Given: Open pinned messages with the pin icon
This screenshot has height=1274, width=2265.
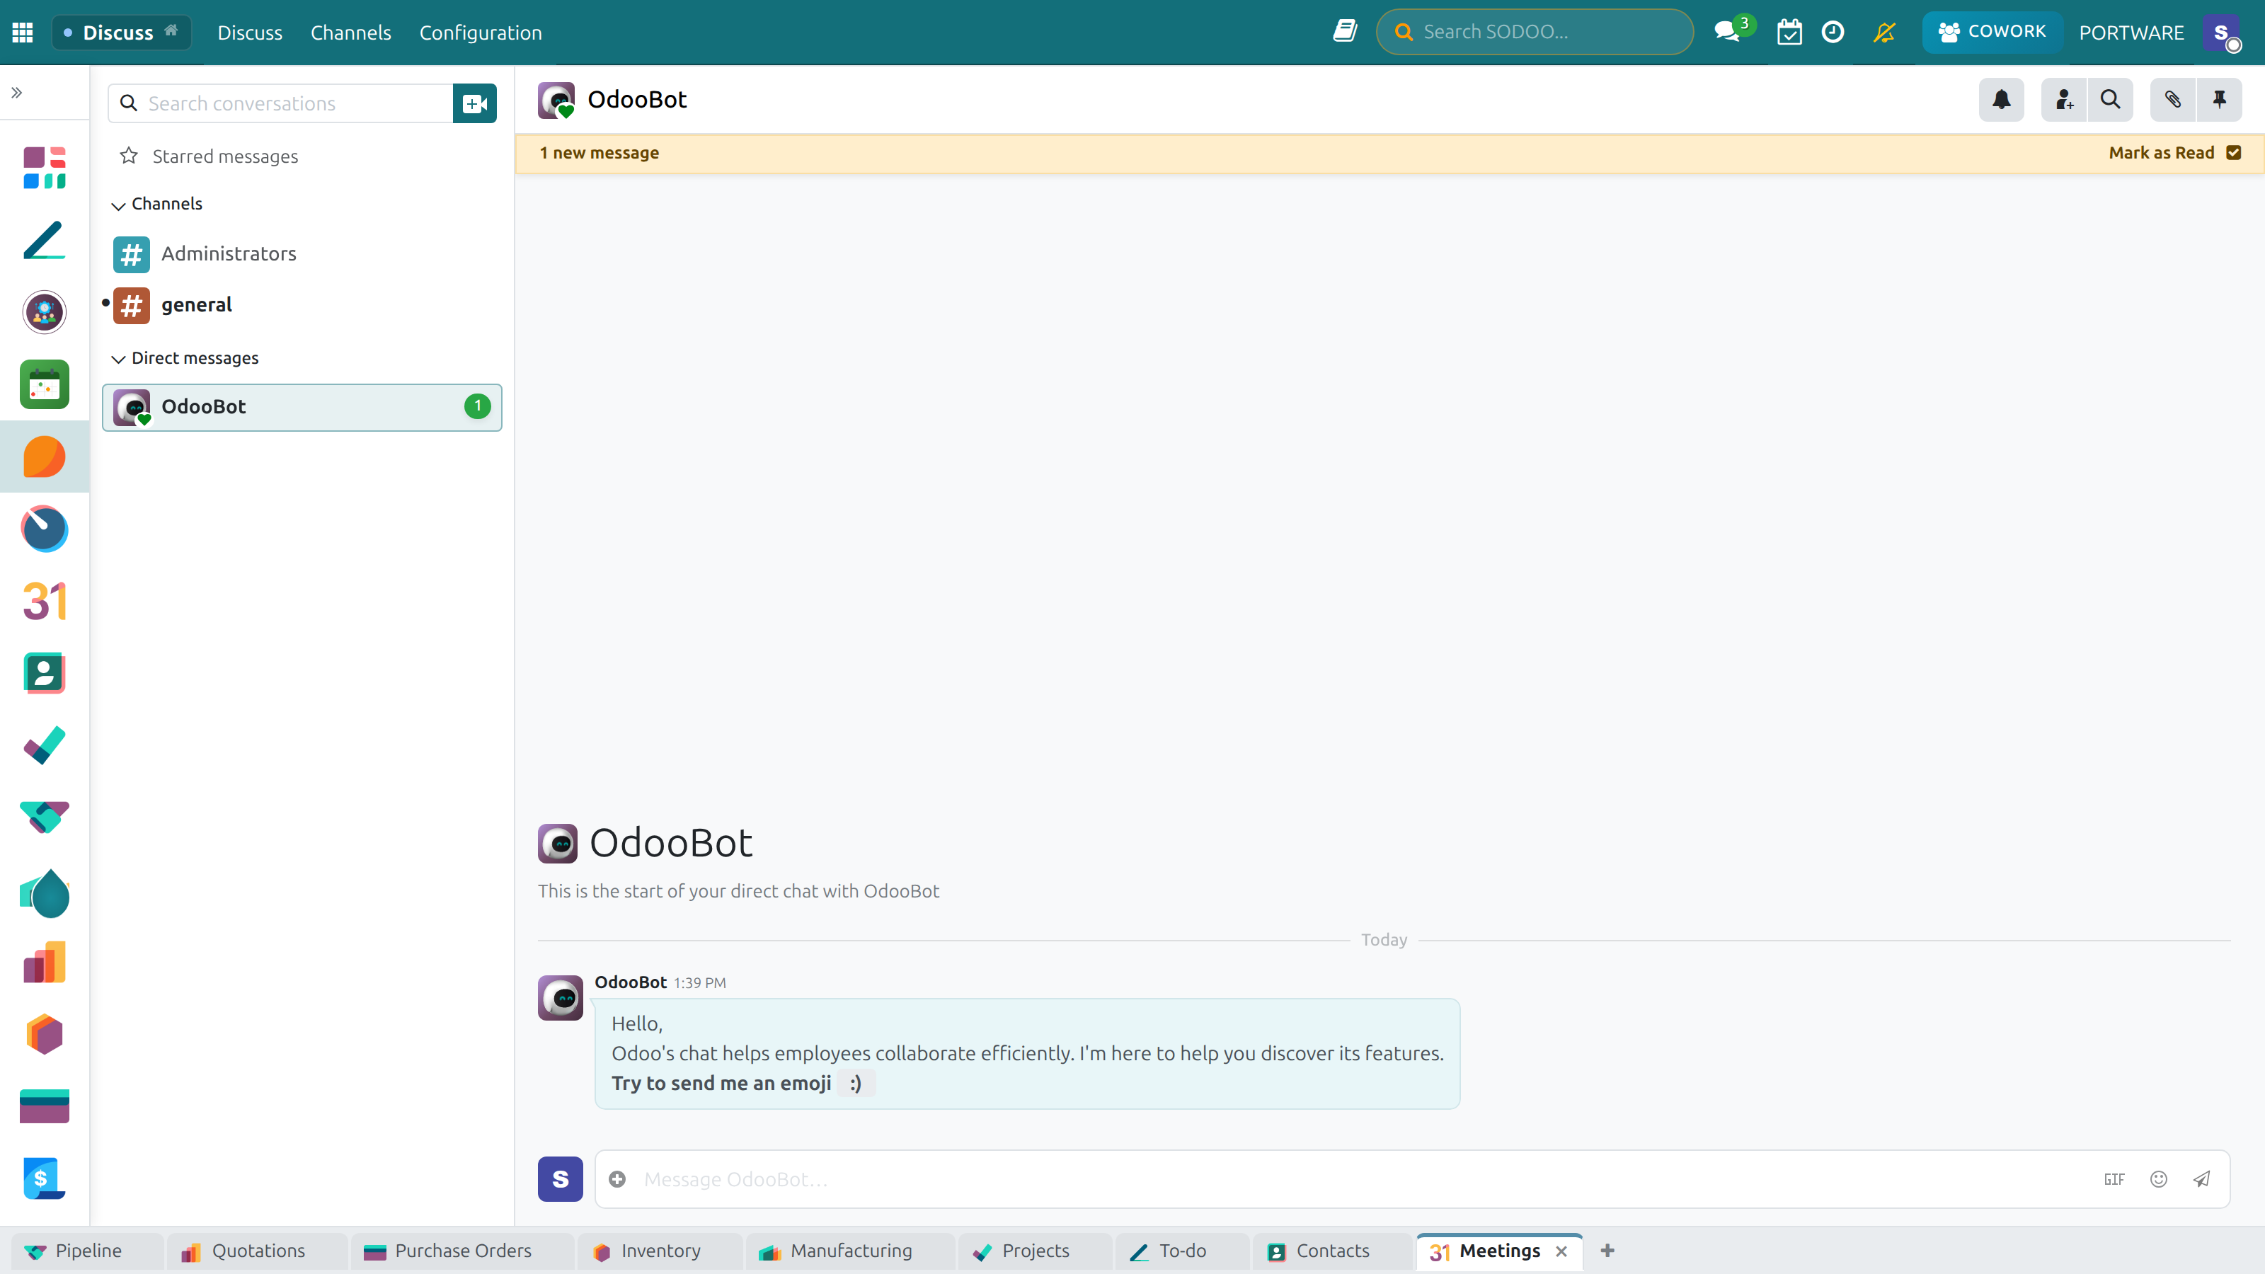Looking at the screenshot, I should point(2219,99).
